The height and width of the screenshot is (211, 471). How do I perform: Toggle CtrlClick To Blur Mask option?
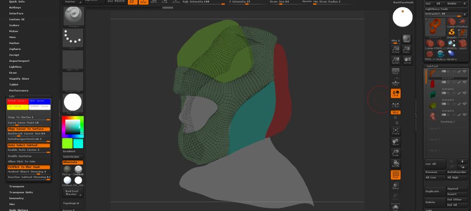coord(28,167)
